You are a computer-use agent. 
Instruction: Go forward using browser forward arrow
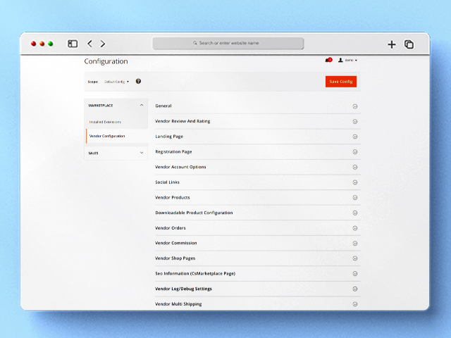point(103,44)
